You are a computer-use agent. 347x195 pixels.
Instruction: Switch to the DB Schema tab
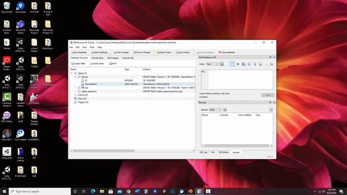pyautogui.click(x=223, y=152)
